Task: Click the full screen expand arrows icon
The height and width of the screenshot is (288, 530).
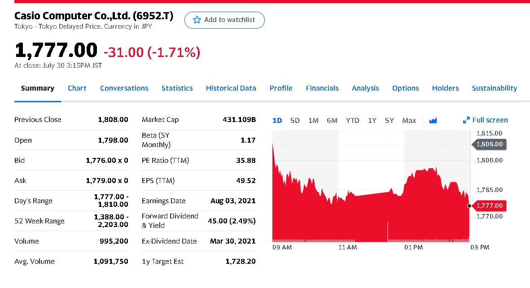Action: point(466,120)
